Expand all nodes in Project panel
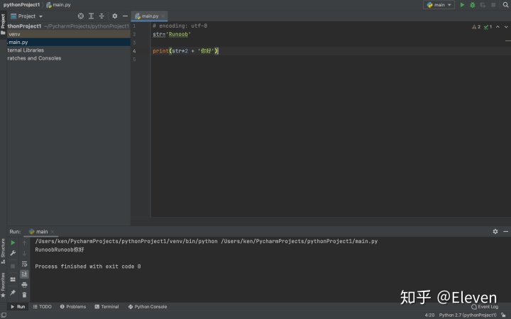Screen dimensions: 511x319 point(92,16)
